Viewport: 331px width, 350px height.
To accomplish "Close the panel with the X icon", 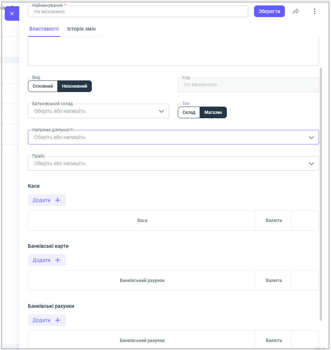I will point(12,13).
